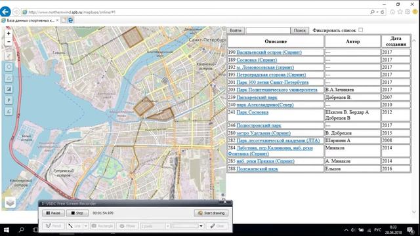Show hidden system tray icons
420x236 pixels.
pos(346,230)
